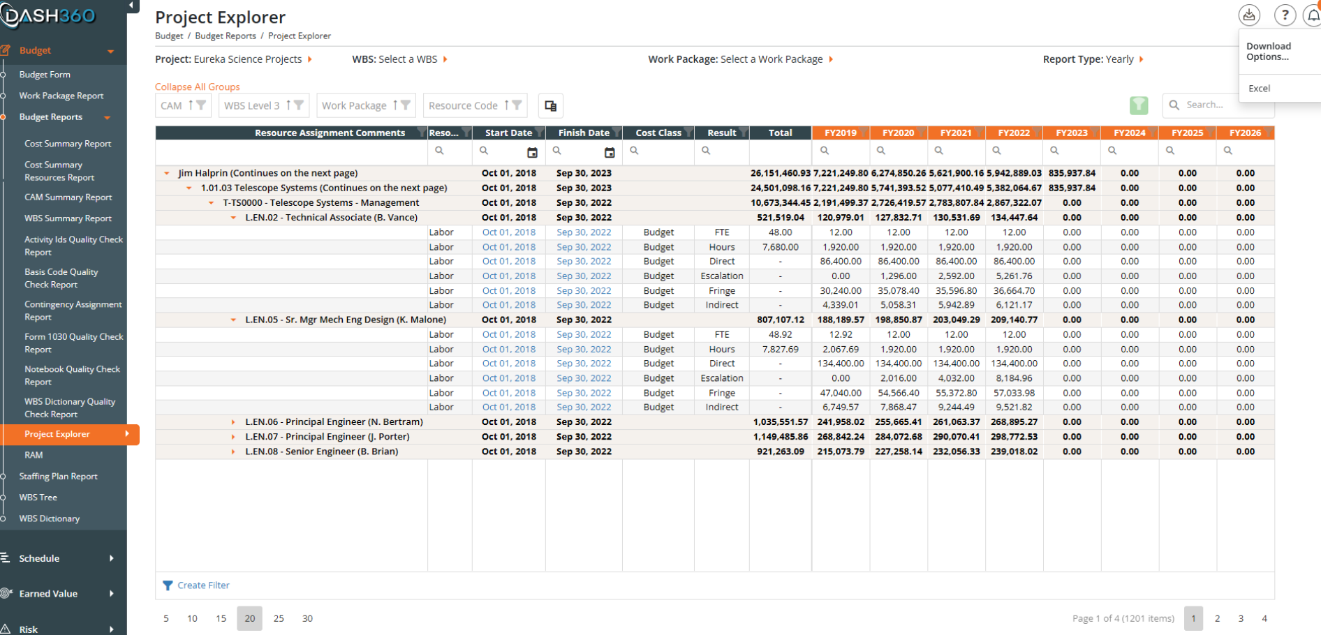1321x635 pixels.
Task: Open the download options icon
Action: pos(1249,15)
